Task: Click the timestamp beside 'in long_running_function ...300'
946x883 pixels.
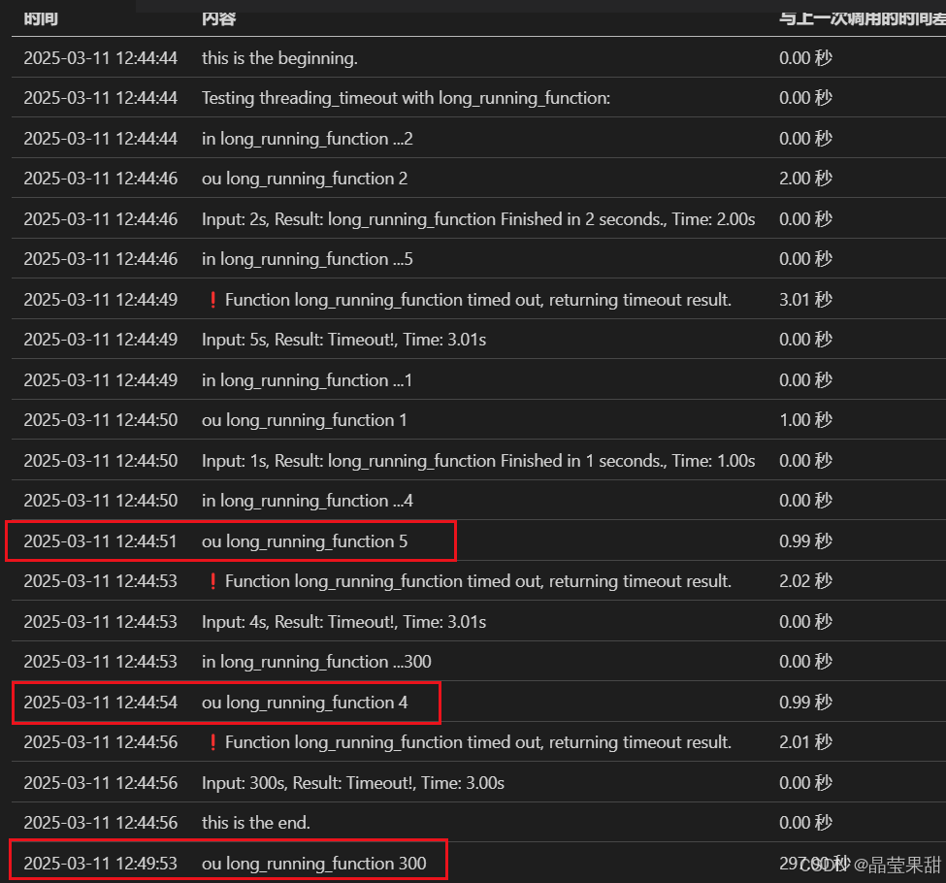Action: coord(100,662)
